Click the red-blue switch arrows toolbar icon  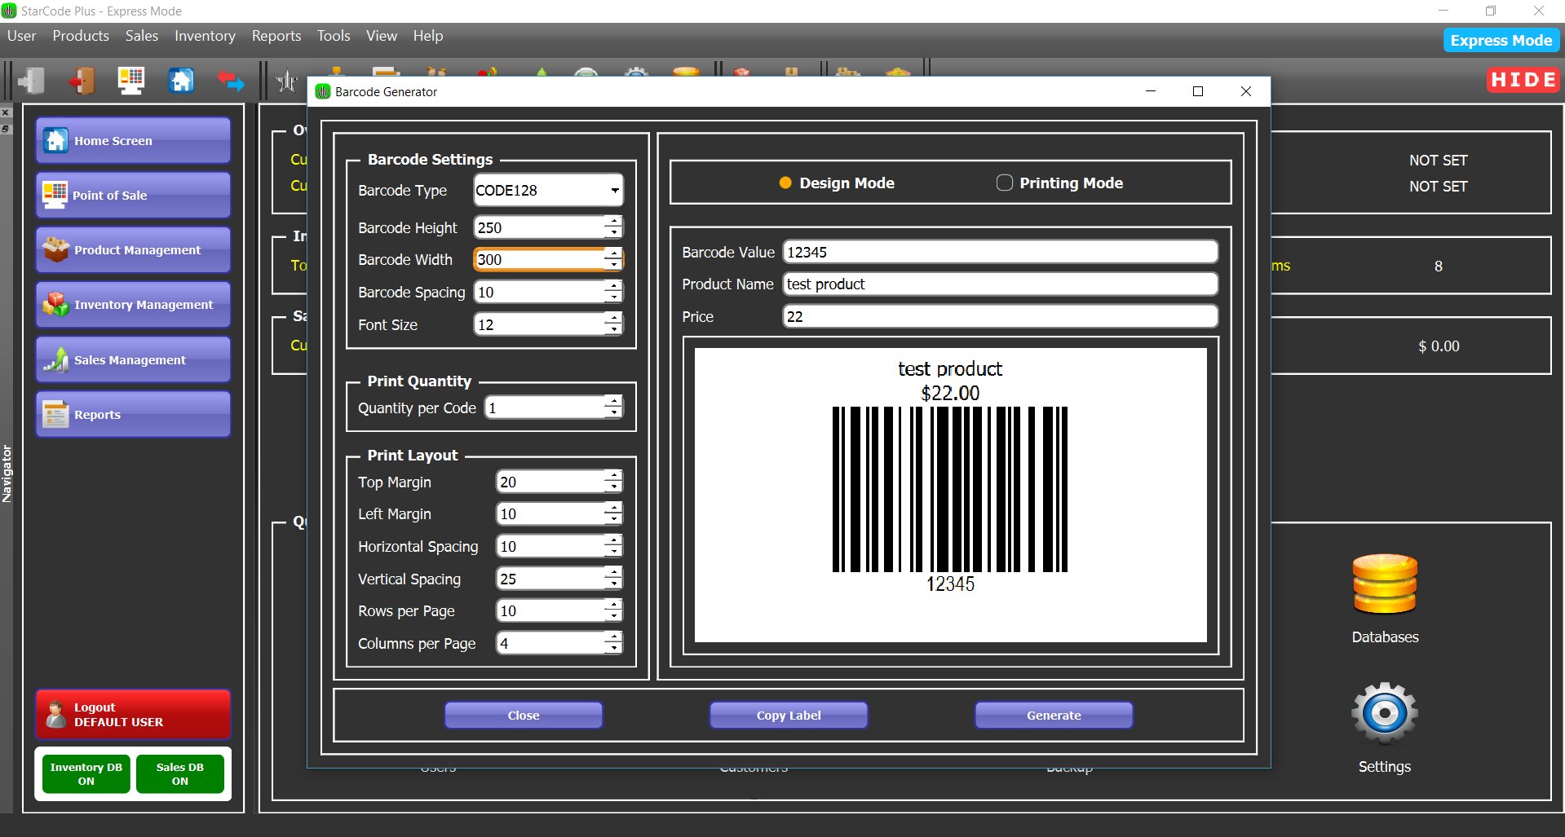(x=231, y=81)
